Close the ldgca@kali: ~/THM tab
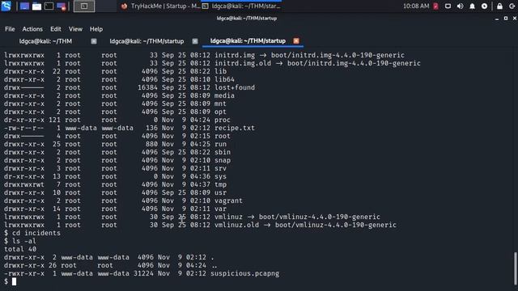The image size is (518, 291). point(94,41)
